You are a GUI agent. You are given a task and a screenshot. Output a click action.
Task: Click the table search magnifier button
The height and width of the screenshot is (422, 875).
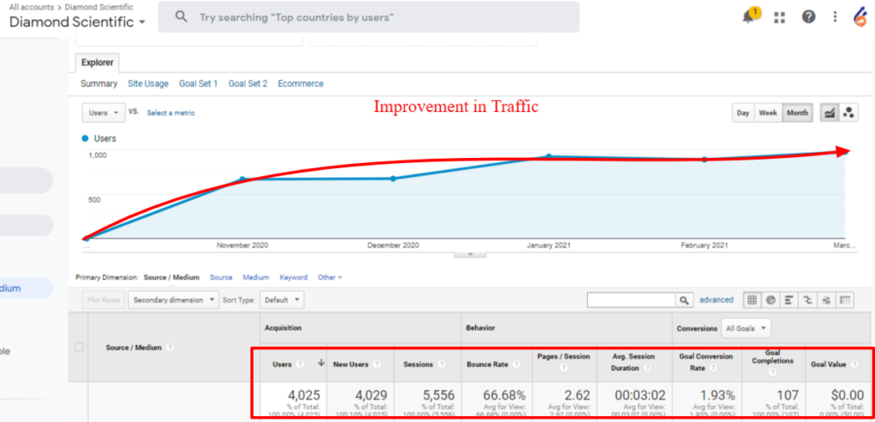(684, 300)
